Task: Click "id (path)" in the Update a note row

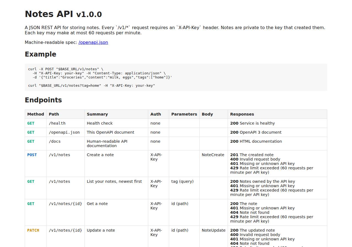Action: pyautogui.click(x=180, y=230)
